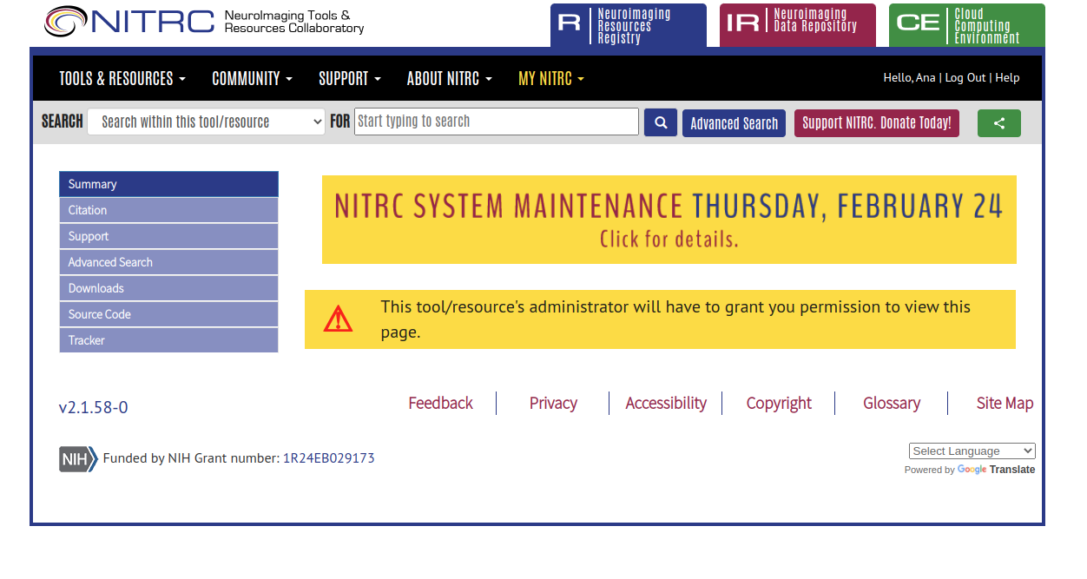Click the Log Out link

(x=965, y=78)
